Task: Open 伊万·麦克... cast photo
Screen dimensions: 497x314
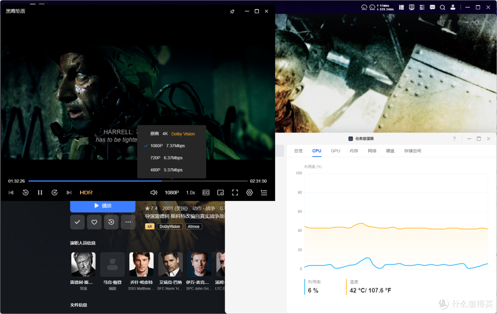Action: coord(199,264)
